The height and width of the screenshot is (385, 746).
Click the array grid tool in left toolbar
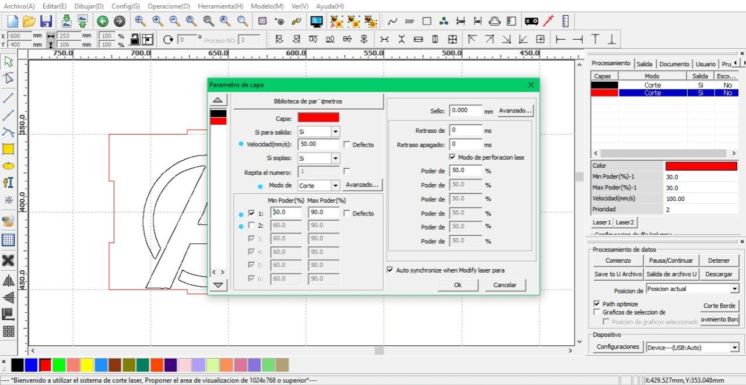coord(8,331)
